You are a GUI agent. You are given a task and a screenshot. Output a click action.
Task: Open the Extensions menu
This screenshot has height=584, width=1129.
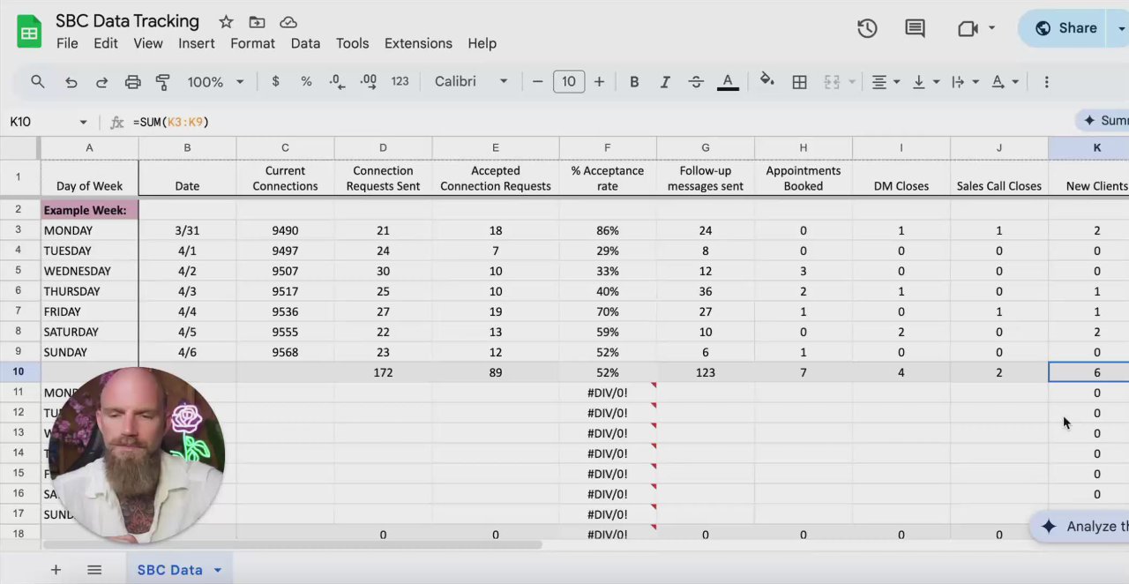tap(418, 43)
